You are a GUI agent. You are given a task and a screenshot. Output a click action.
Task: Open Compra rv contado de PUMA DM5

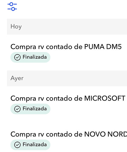click(x=66, y=47)
